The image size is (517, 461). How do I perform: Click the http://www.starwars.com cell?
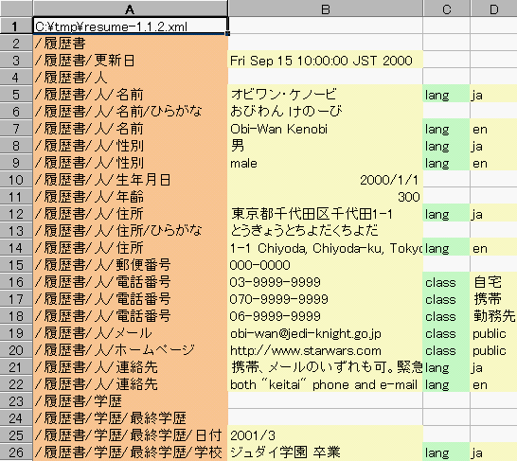click(x=325, y=350)
